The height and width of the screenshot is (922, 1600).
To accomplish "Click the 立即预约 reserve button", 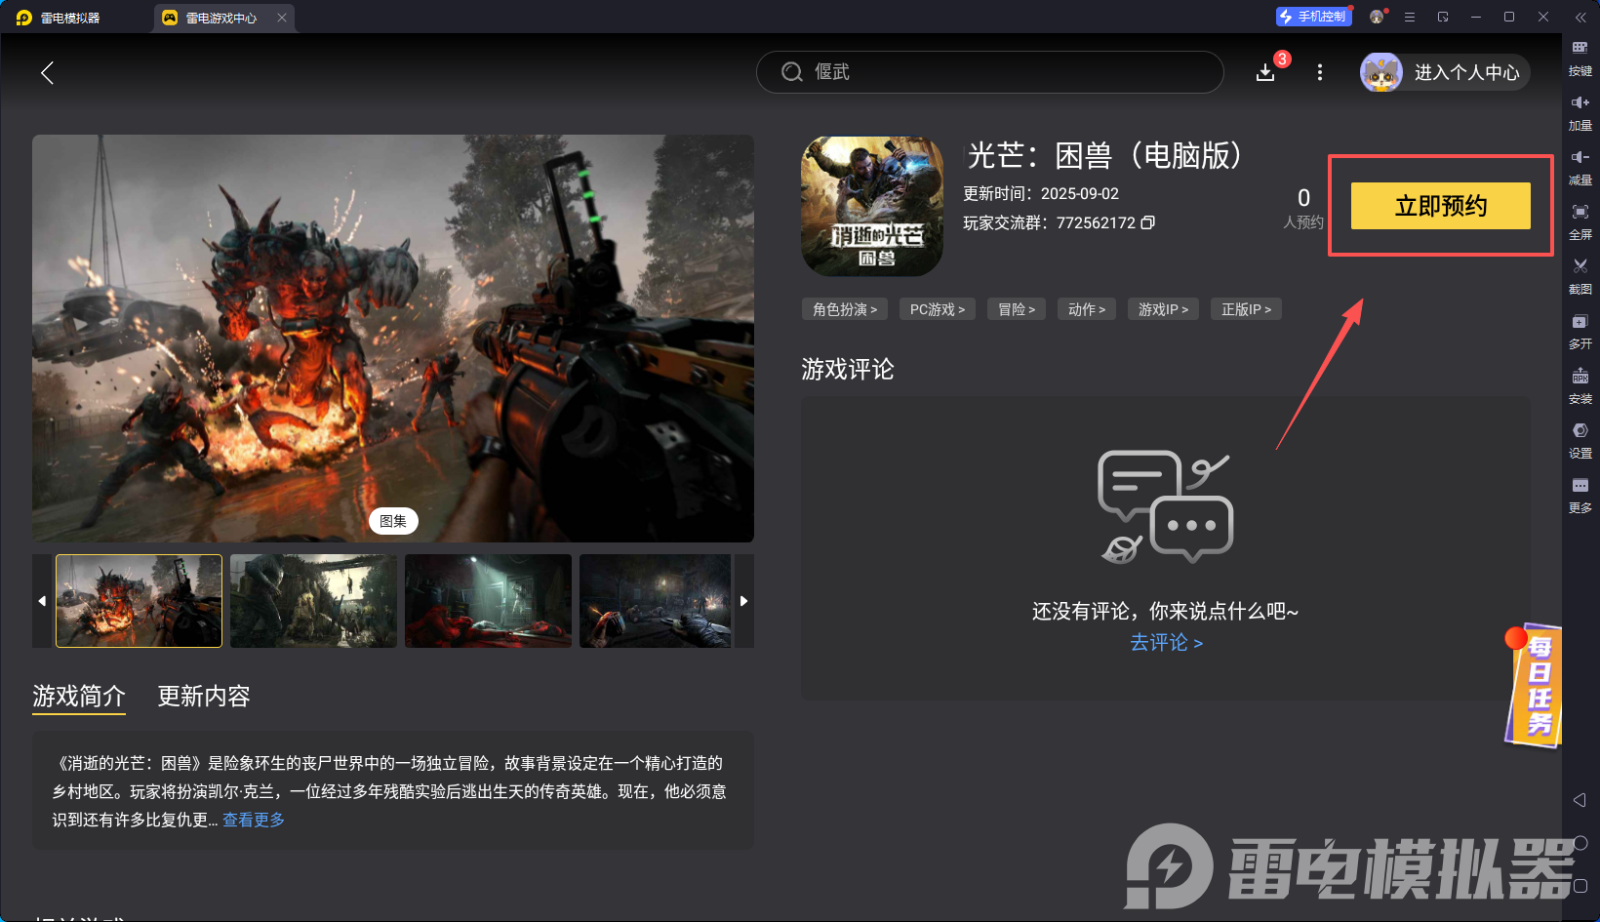I will [1441, 206].
